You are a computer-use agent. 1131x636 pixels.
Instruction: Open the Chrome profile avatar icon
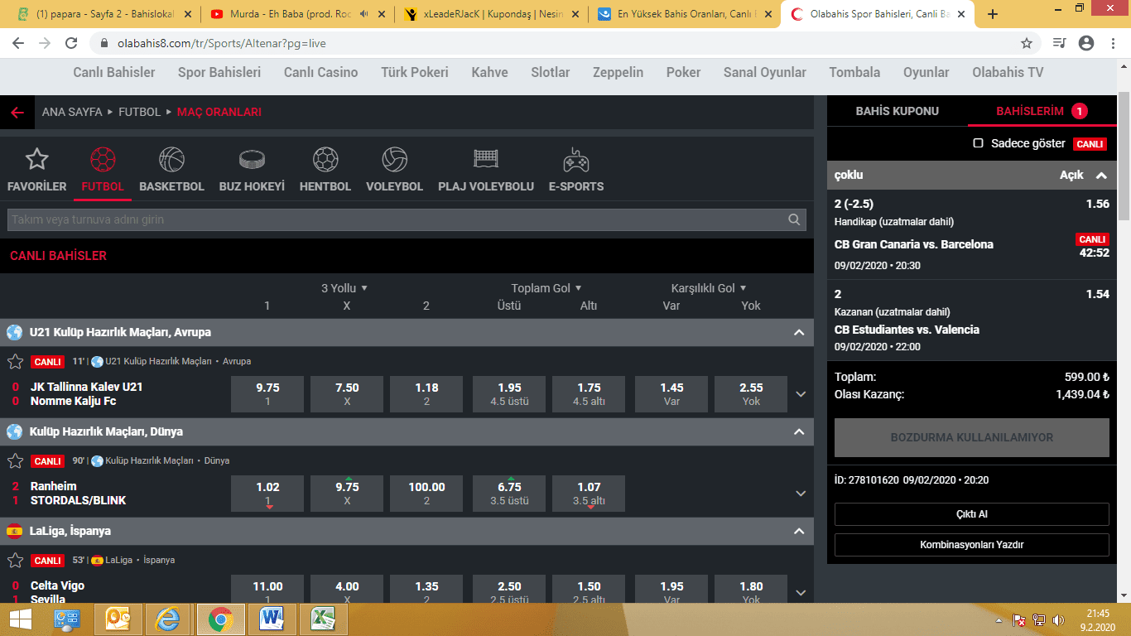click(1086, 43)
